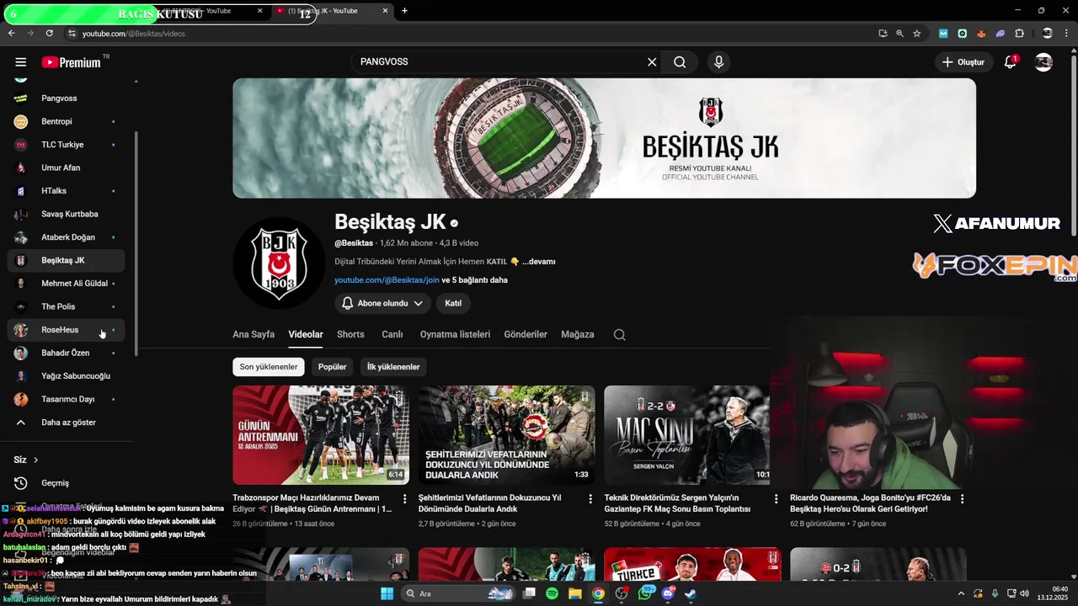Close the Beşiktaş JK - YouTube tab
1078x606 pixels.
click(x=386, y=11)
